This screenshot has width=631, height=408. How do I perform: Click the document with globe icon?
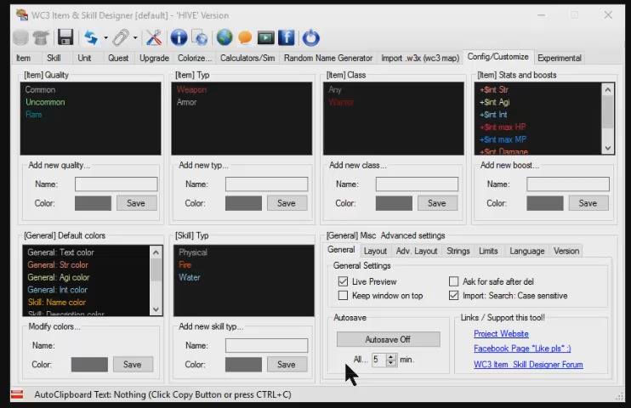coord(200,37)
